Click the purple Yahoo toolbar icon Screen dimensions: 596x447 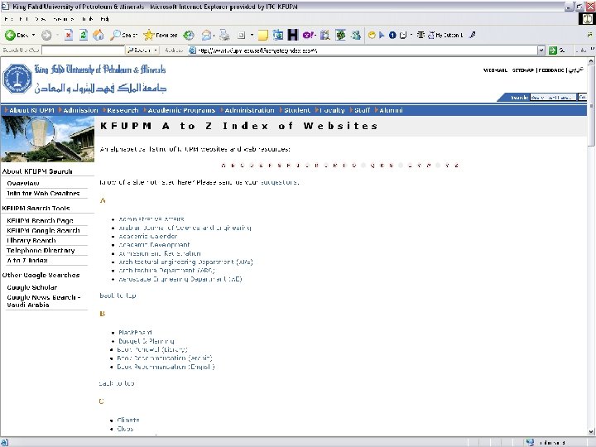coord(308,35)
